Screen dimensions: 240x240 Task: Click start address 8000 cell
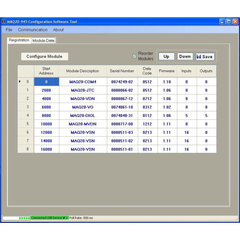coord(47,116)
